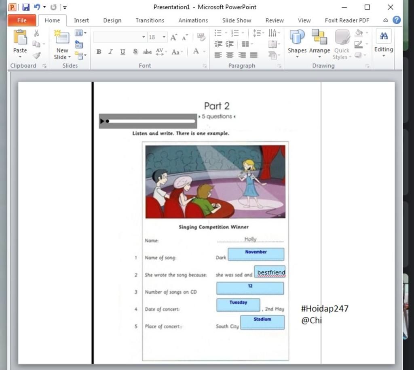Toggle Underline formatting
Viewport: 414px width, 370px height.
tap(123, 52)
